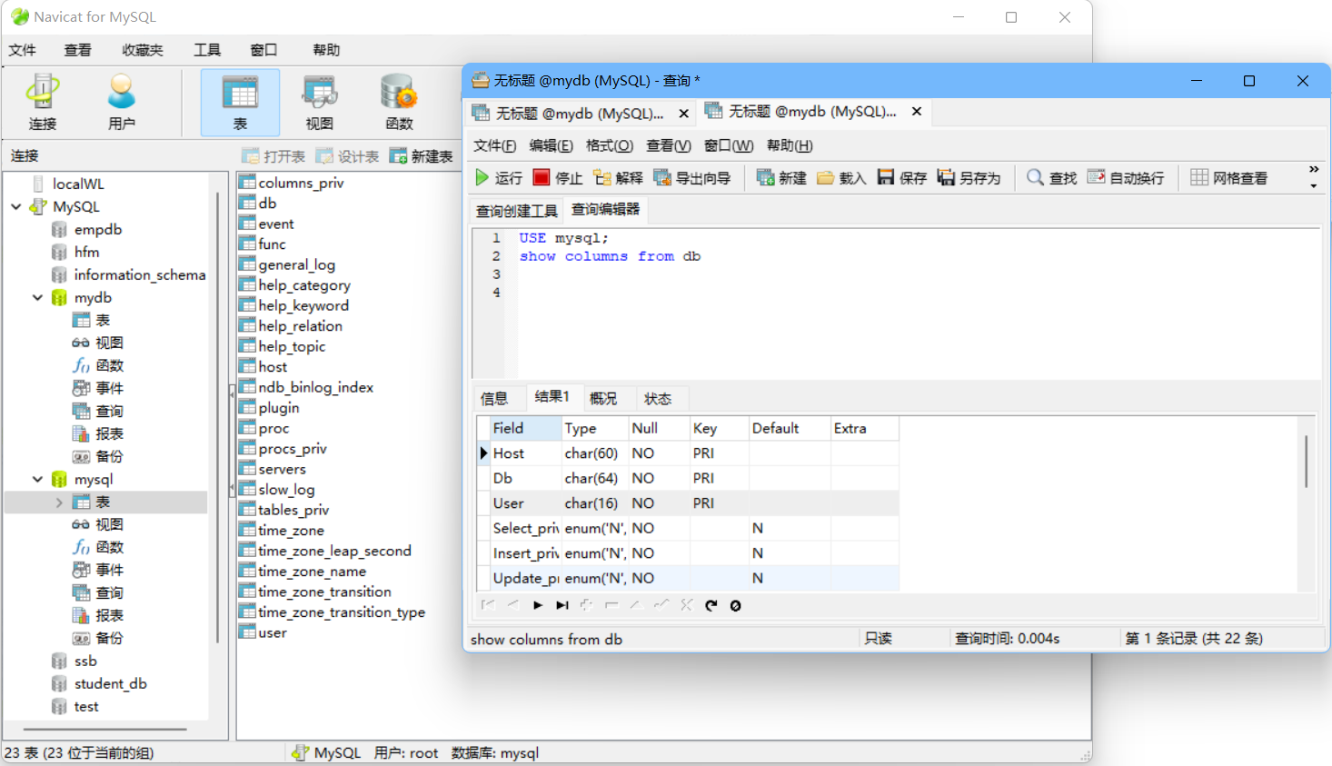Open main window 收藏夹 menu
The image size is (1332, 766).
(143, 50)
